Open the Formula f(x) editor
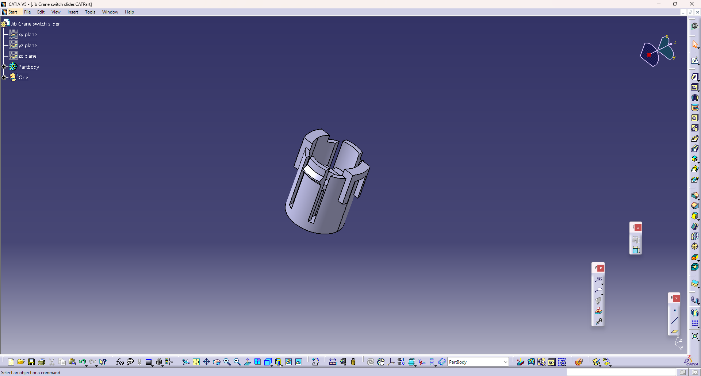Viewport: 701px width, 376px height. (120, 362)
